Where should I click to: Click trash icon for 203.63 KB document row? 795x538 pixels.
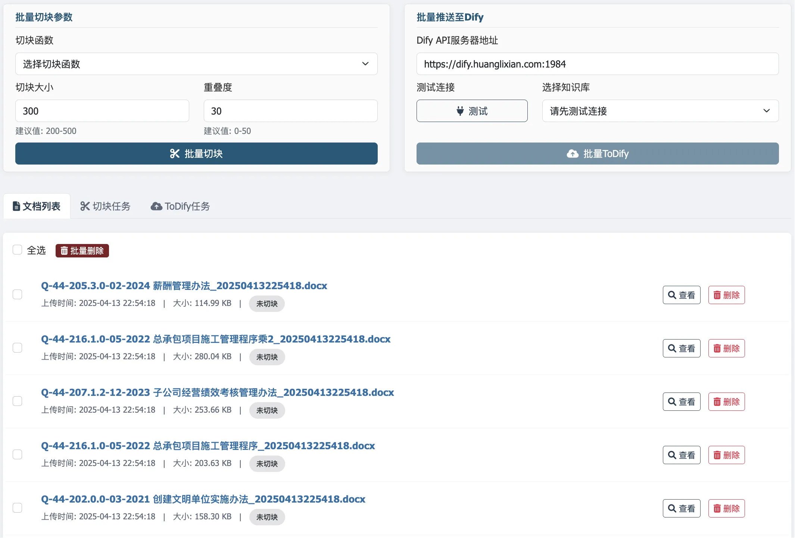(x=717, y=455)
